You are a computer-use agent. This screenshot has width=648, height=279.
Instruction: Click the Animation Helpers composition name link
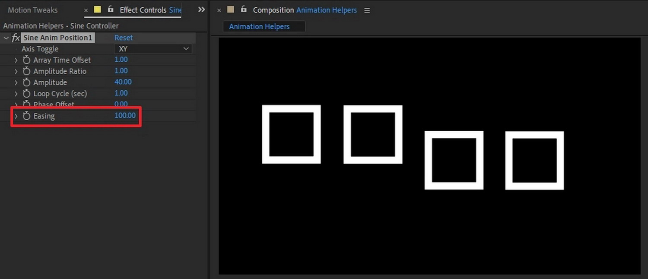[x=326, y=10]
